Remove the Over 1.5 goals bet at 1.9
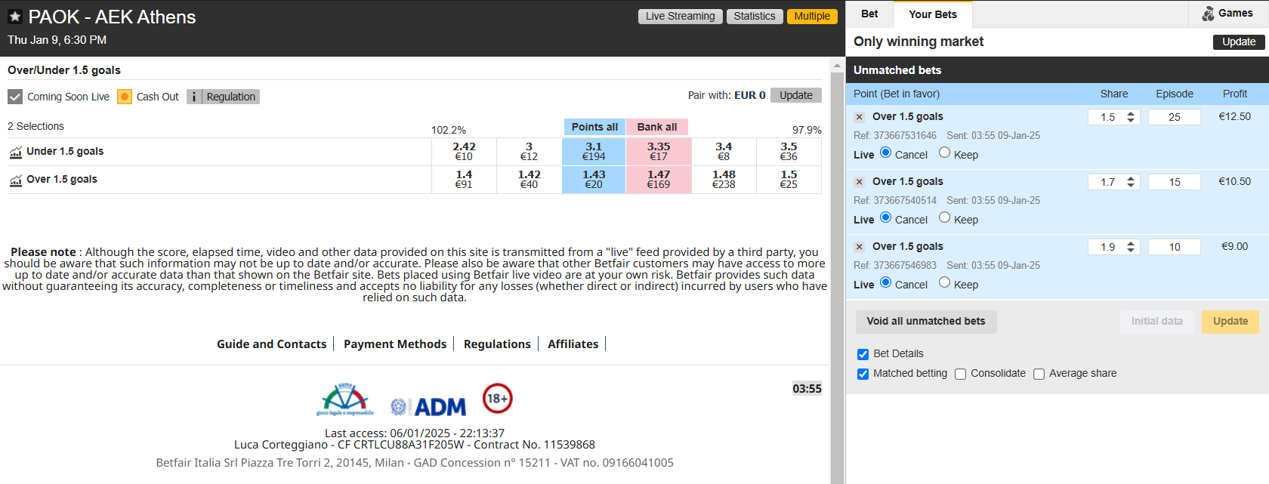This screenshot has width=1269, height=484. point(859,247)
